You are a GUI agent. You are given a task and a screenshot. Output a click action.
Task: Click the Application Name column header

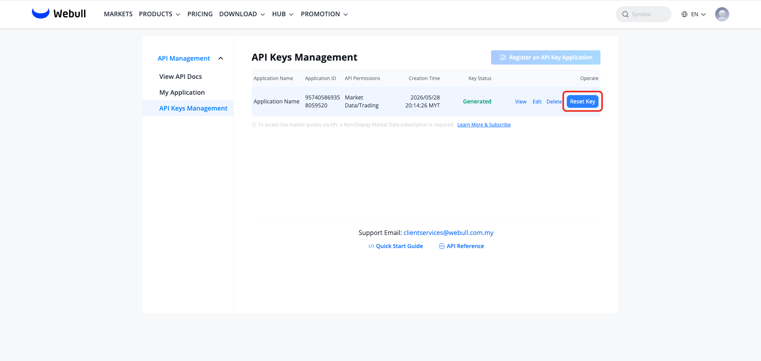click(273, 78)
